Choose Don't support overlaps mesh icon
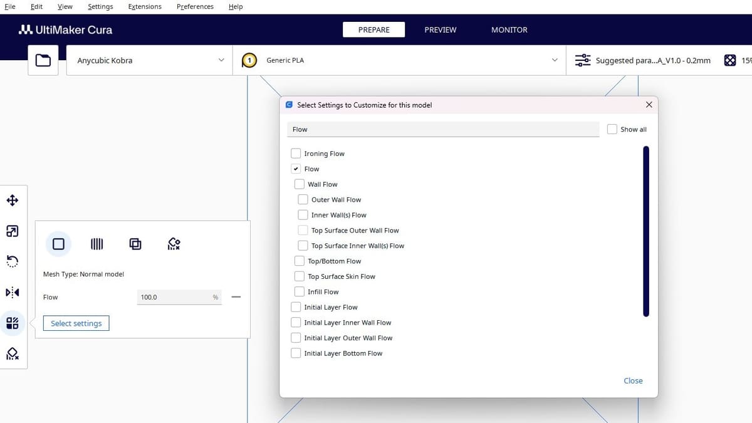 click(x=174, y=244)
